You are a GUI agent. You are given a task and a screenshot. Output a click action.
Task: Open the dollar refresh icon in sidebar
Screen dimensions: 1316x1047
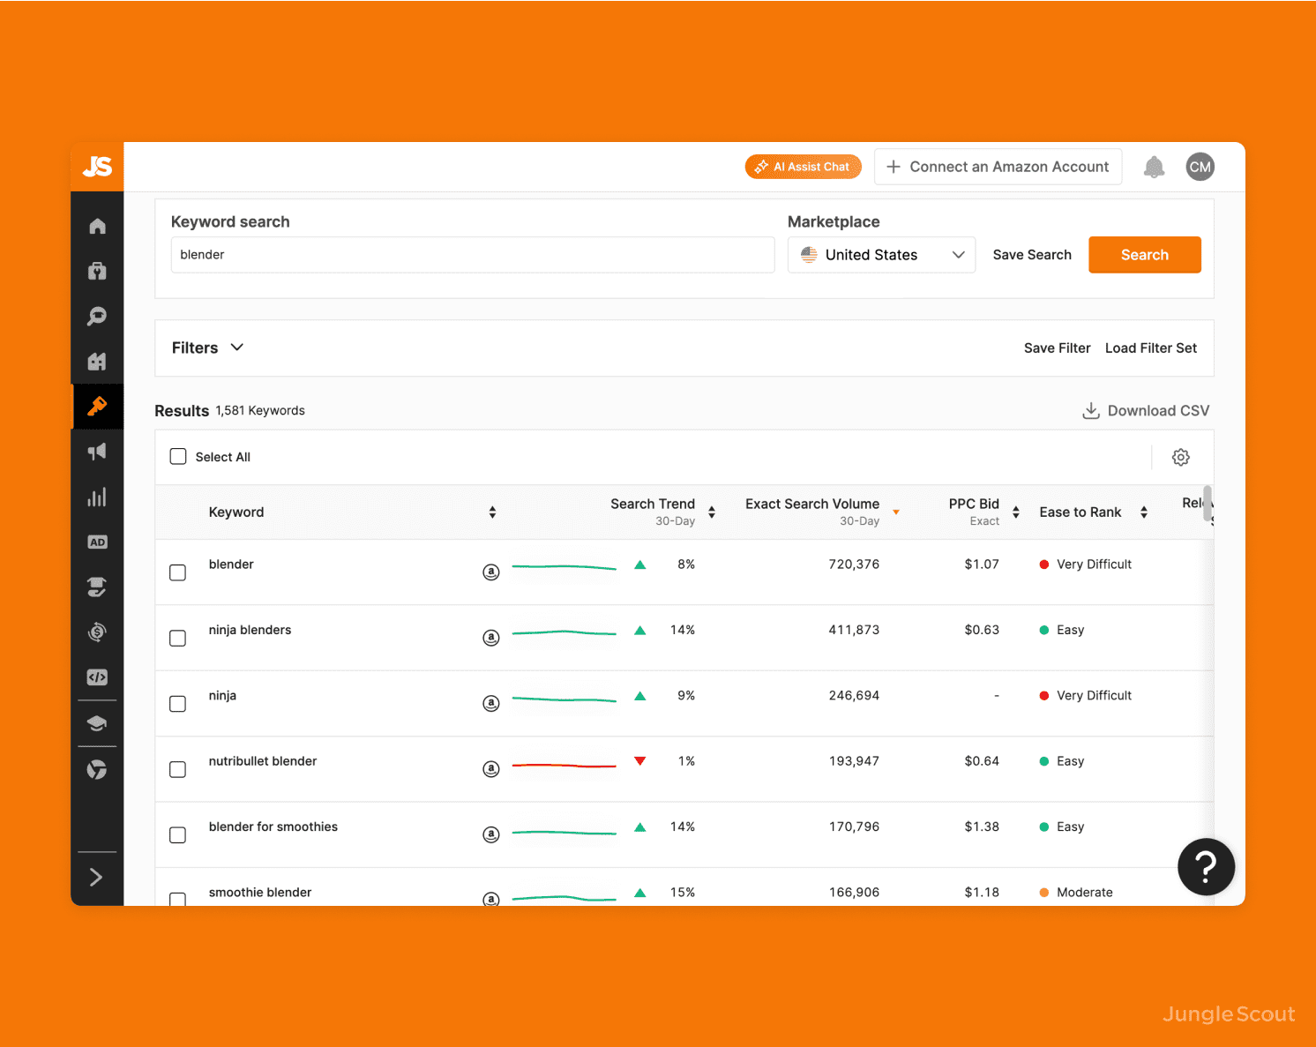click(97, 632)
